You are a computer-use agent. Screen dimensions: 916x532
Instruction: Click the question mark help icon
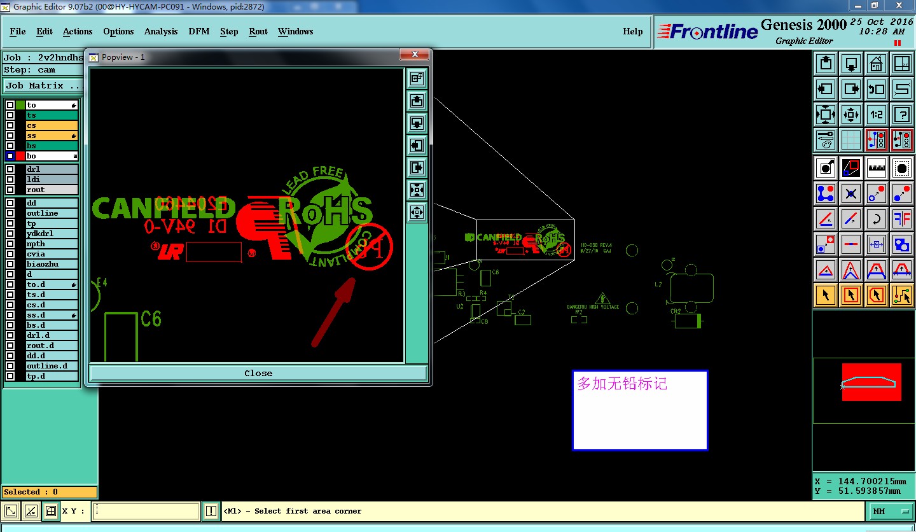(902, 115)
